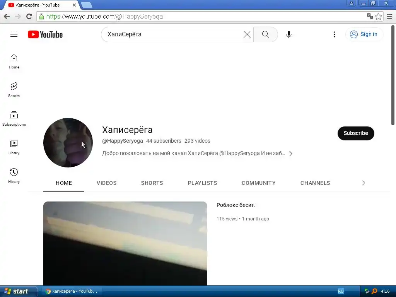Click the Sign in button
This screenshot has width=396, height=297.
coord(364,34)
